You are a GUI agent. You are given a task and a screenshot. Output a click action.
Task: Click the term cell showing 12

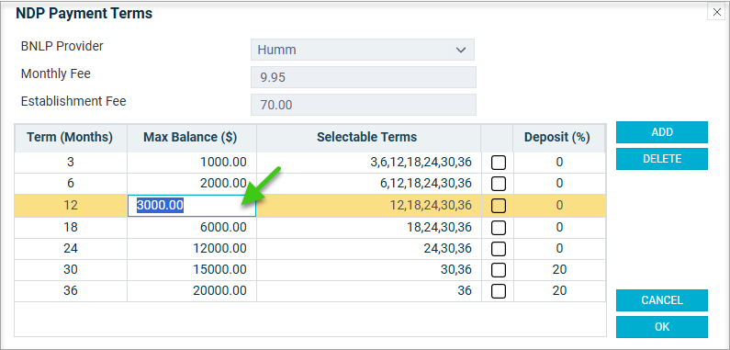71,206
